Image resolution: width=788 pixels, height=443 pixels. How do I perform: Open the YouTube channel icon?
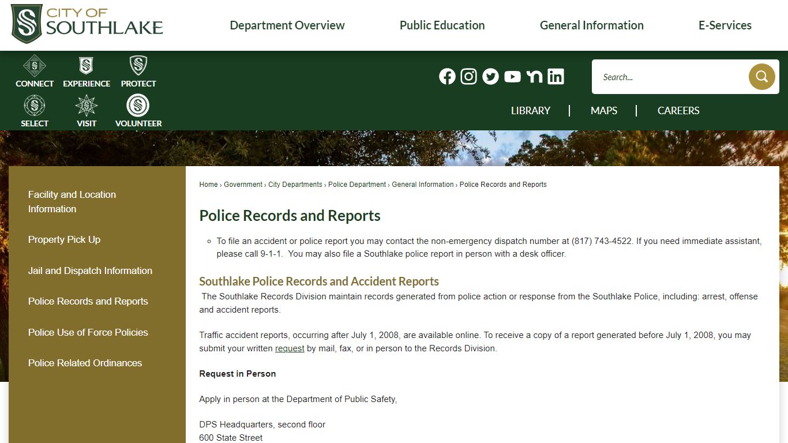coord(512,77)
